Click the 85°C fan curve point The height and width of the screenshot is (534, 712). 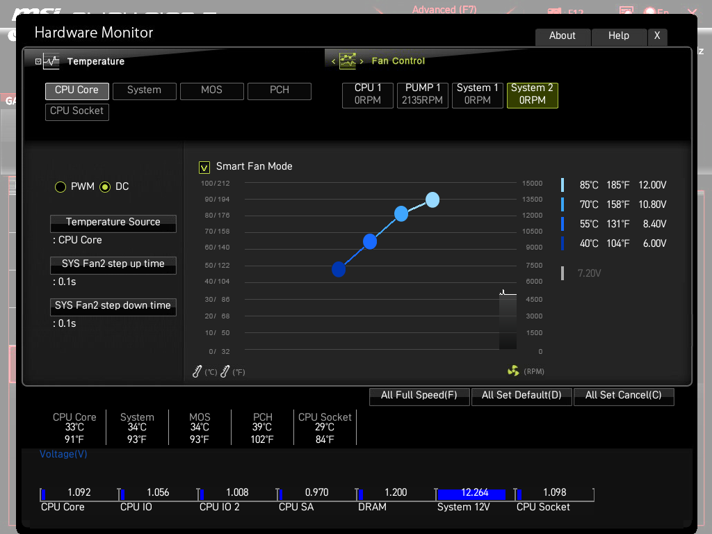point(432,200)
